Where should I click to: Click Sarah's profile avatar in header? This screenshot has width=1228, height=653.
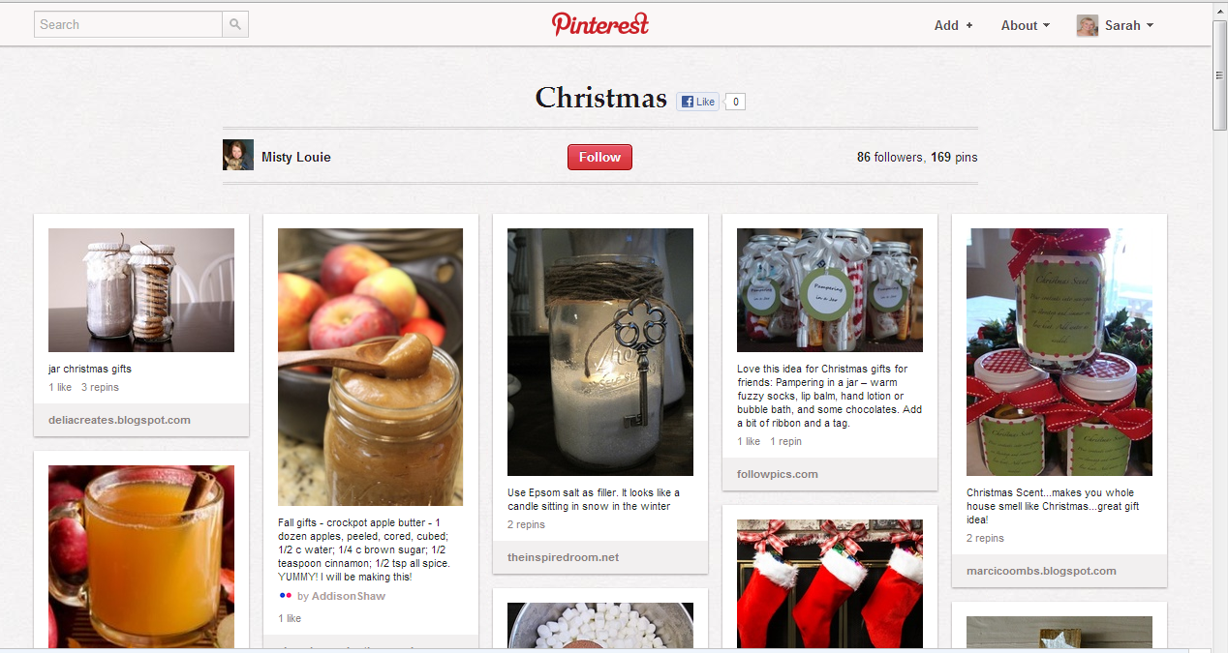[1087, 26]
